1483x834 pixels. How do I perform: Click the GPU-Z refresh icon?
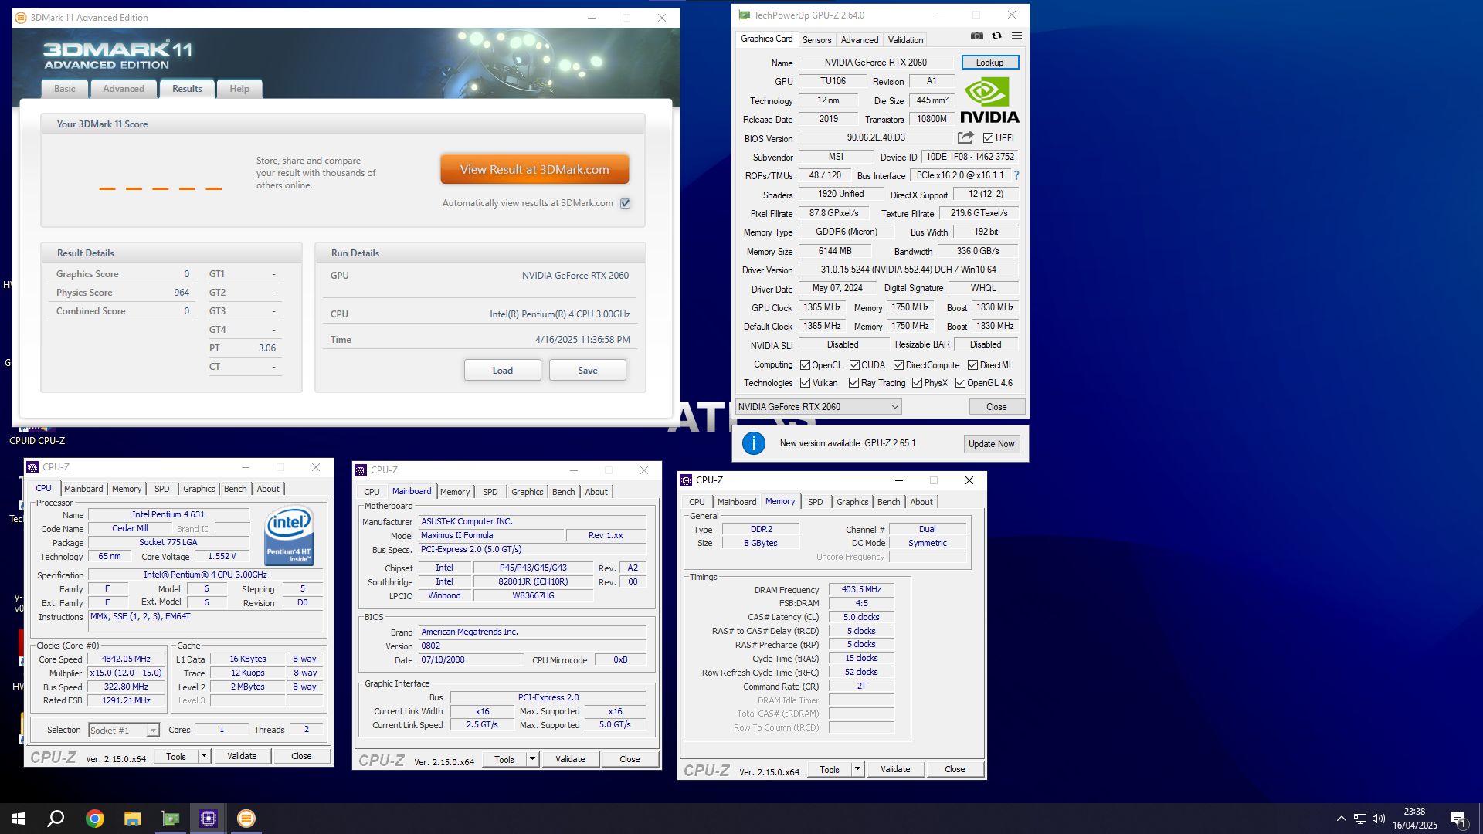coord(997,36)
